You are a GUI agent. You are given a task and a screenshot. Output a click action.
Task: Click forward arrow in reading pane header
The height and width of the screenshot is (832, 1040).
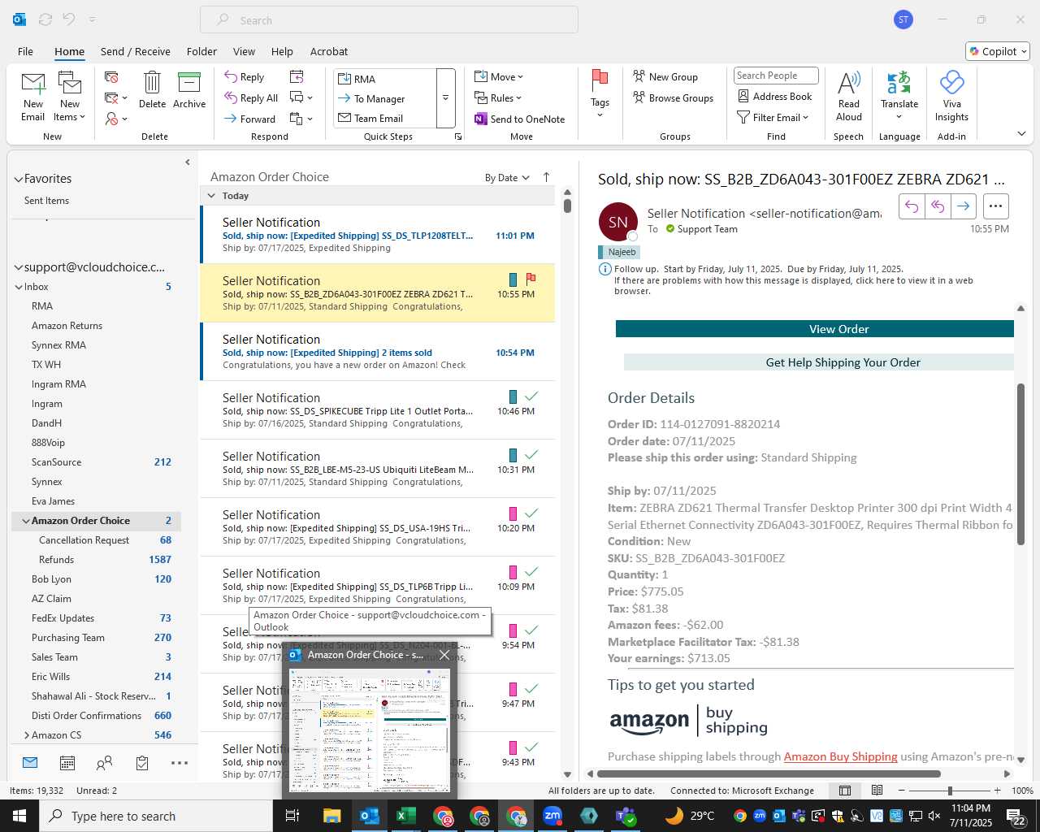(963, 206)
